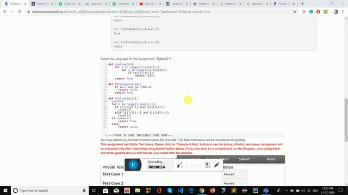Reload the NPTEL page

[x=20, y=12]
